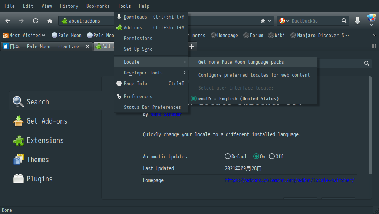Open the locale-switcher homepage link
379x214 pixels.
point(290,180)
